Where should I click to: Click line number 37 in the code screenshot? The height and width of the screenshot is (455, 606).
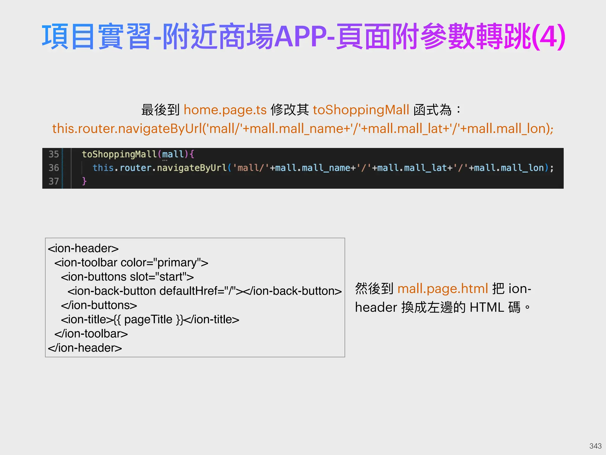click(x=54, y=181)
